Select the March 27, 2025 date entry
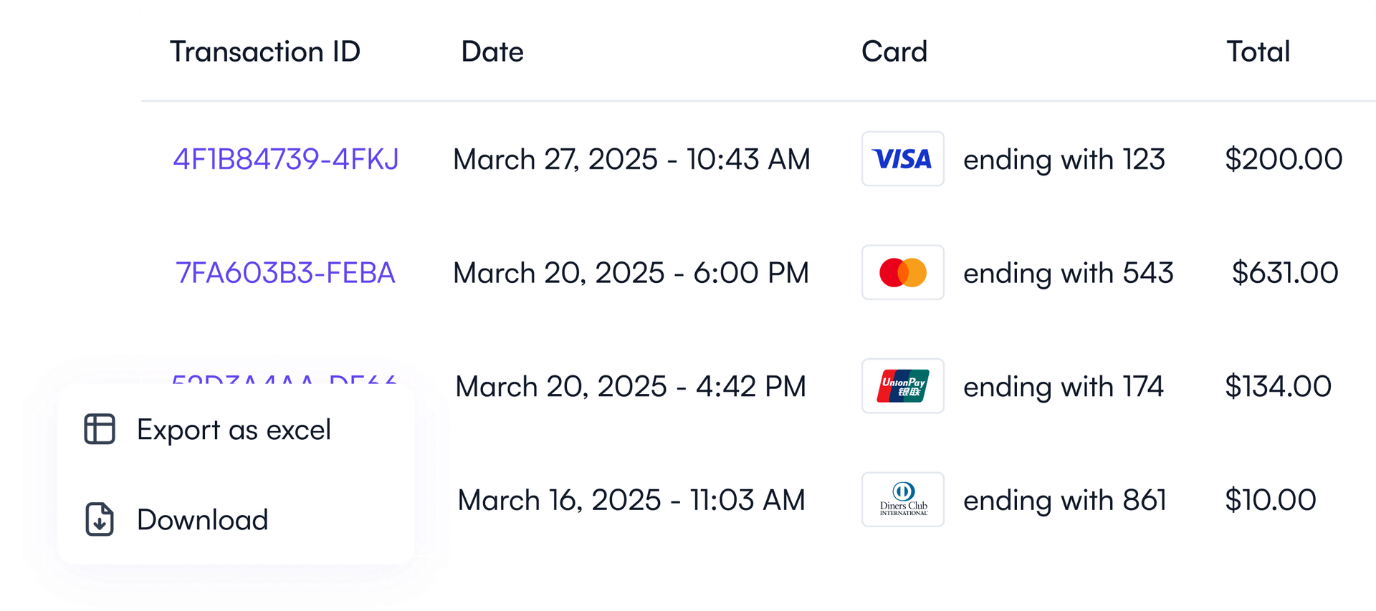Image resolution: width=1376 pixels, height=611 pixels. click(631, 159)
